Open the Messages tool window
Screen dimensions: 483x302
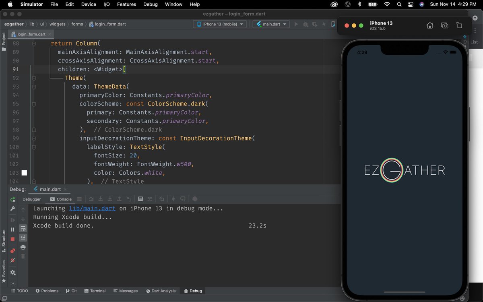click(126, 291)
